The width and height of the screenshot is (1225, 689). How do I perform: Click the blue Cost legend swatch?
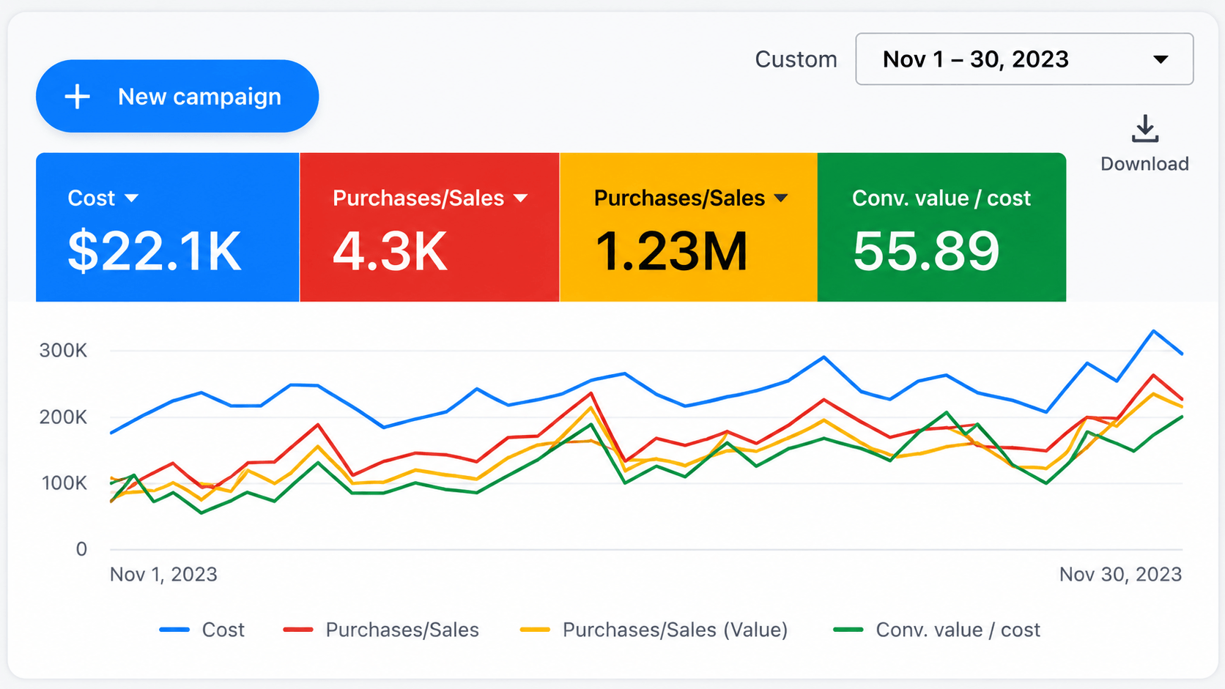point(174,630)
